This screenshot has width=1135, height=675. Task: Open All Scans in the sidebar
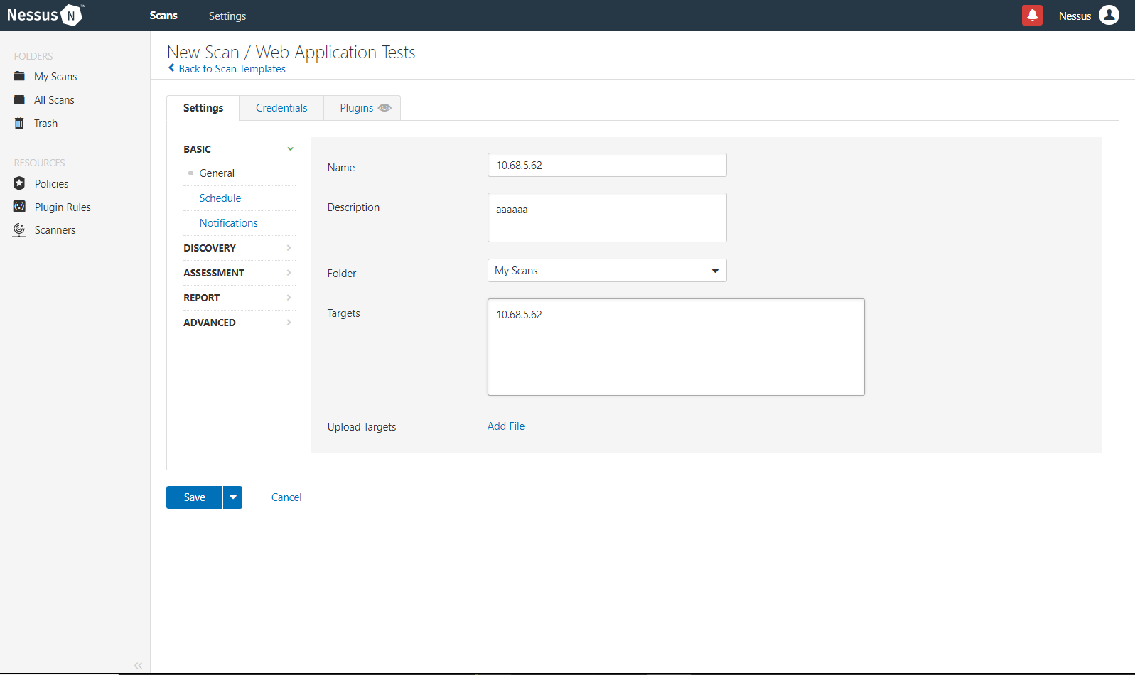[54, 100]
